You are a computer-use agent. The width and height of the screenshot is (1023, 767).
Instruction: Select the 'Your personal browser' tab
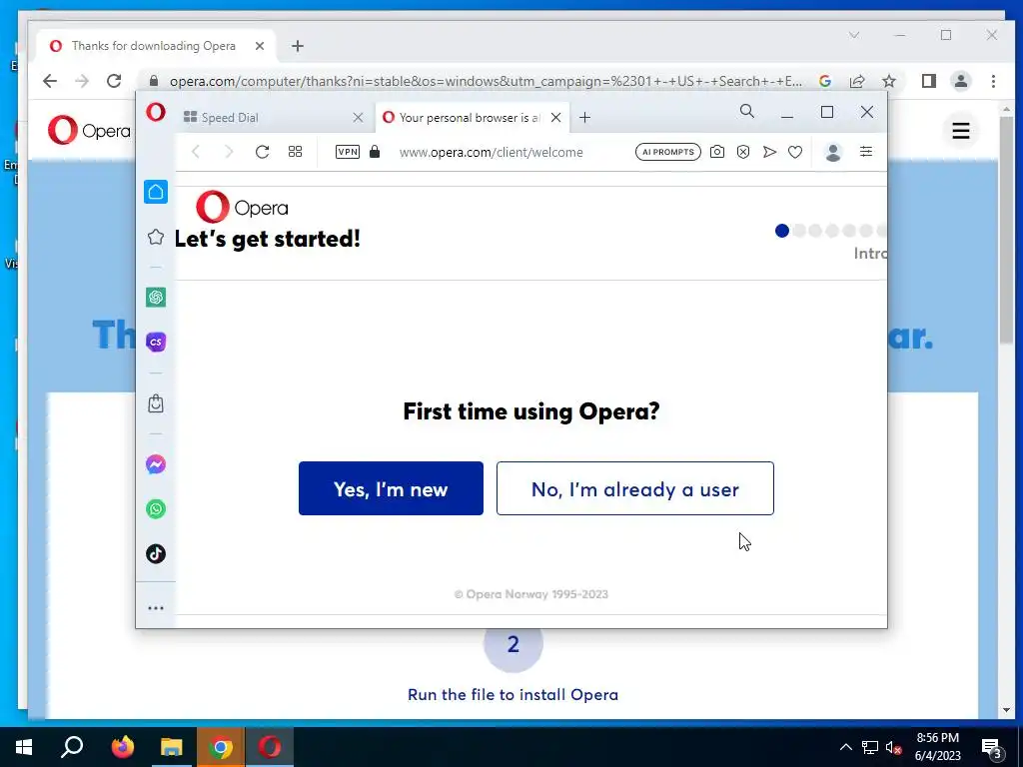473,118
